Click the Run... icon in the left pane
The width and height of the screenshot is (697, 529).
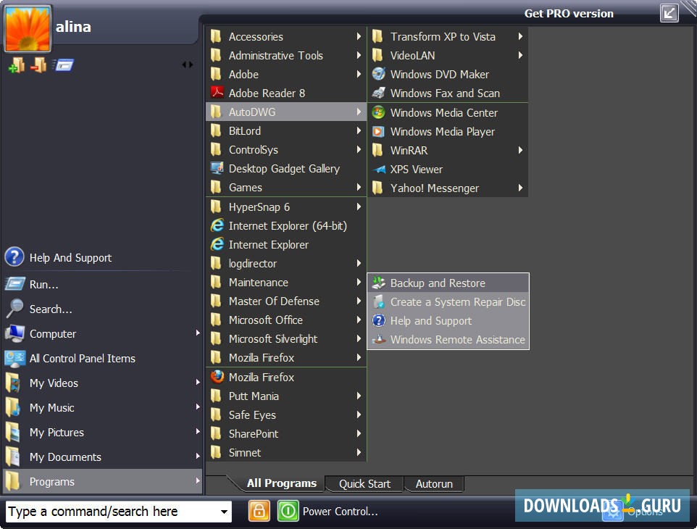click(14, 283)
